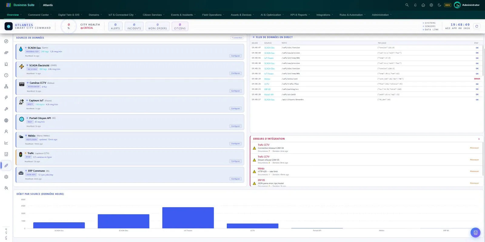Open the network hierarchy sidebar icon
This screenshot has width=485, height=242.
pos(6,86)
